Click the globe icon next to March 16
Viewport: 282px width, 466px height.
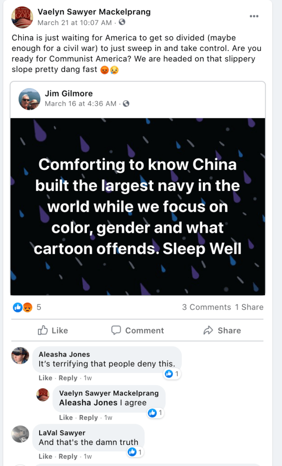click(126, 103)
